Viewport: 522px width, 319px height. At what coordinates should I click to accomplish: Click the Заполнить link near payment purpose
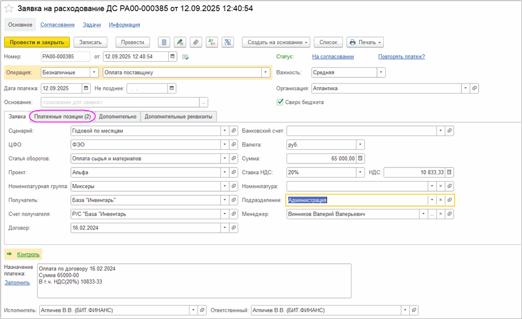tap(18, 282)
